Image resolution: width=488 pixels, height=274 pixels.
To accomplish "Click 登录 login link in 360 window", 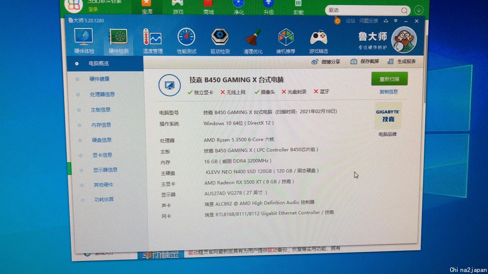I will (93, 9).
